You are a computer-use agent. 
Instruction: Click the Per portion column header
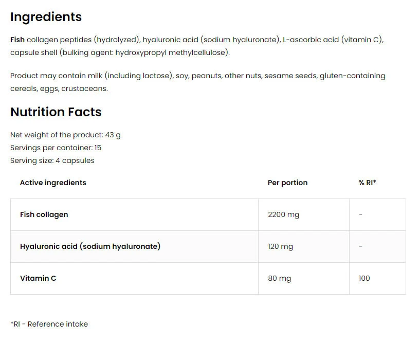pos(287,183)
